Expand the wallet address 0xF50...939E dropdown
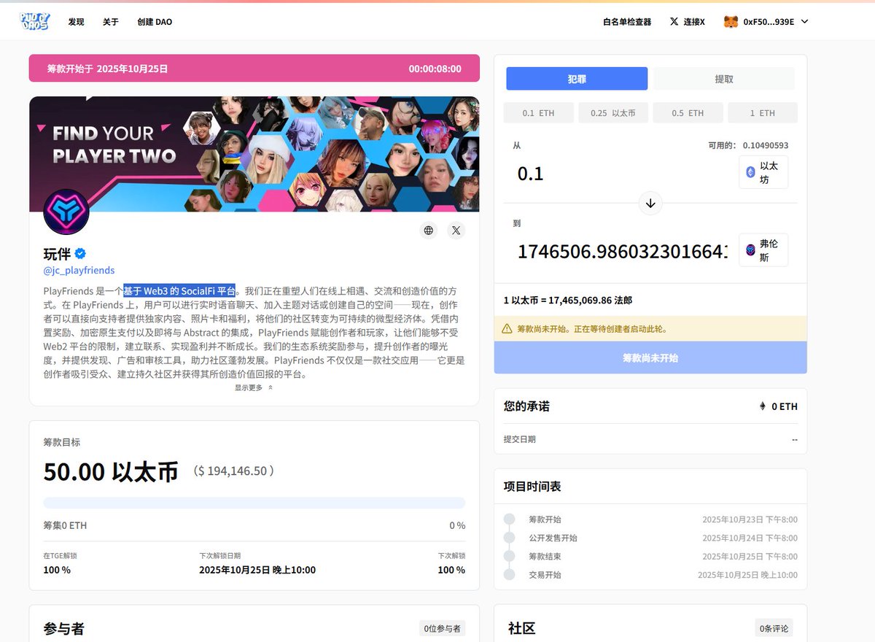This screenshot has height=642, width=875. point(805,22)
